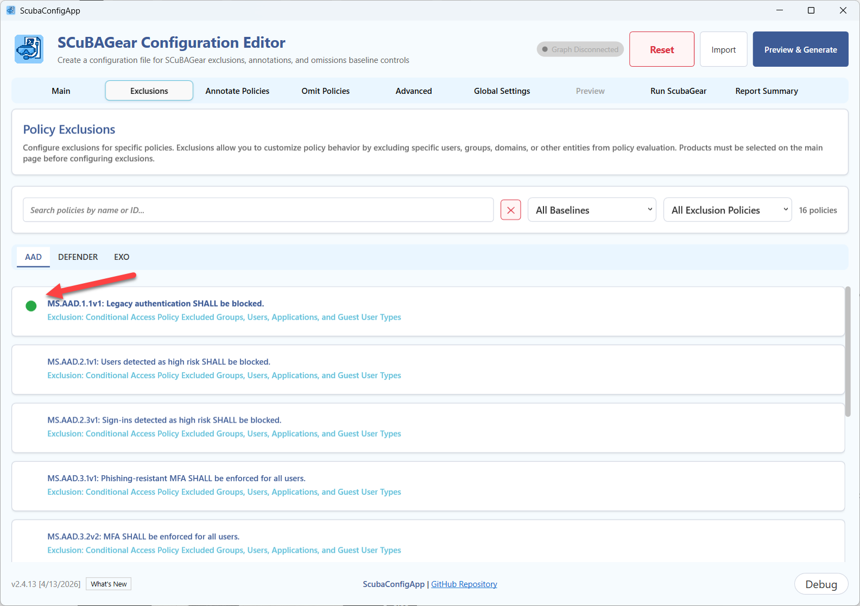Go to the Omit Policies tab
Viewport: 860px width, 606px height.
tap(326, 91)
